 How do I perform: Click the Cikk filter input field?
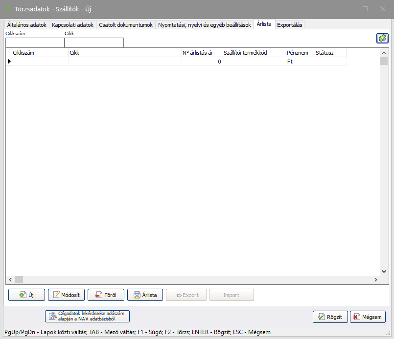point(94,42)
